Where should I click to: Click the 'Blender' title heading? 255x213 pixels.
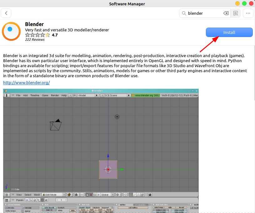tap(34, 24)
